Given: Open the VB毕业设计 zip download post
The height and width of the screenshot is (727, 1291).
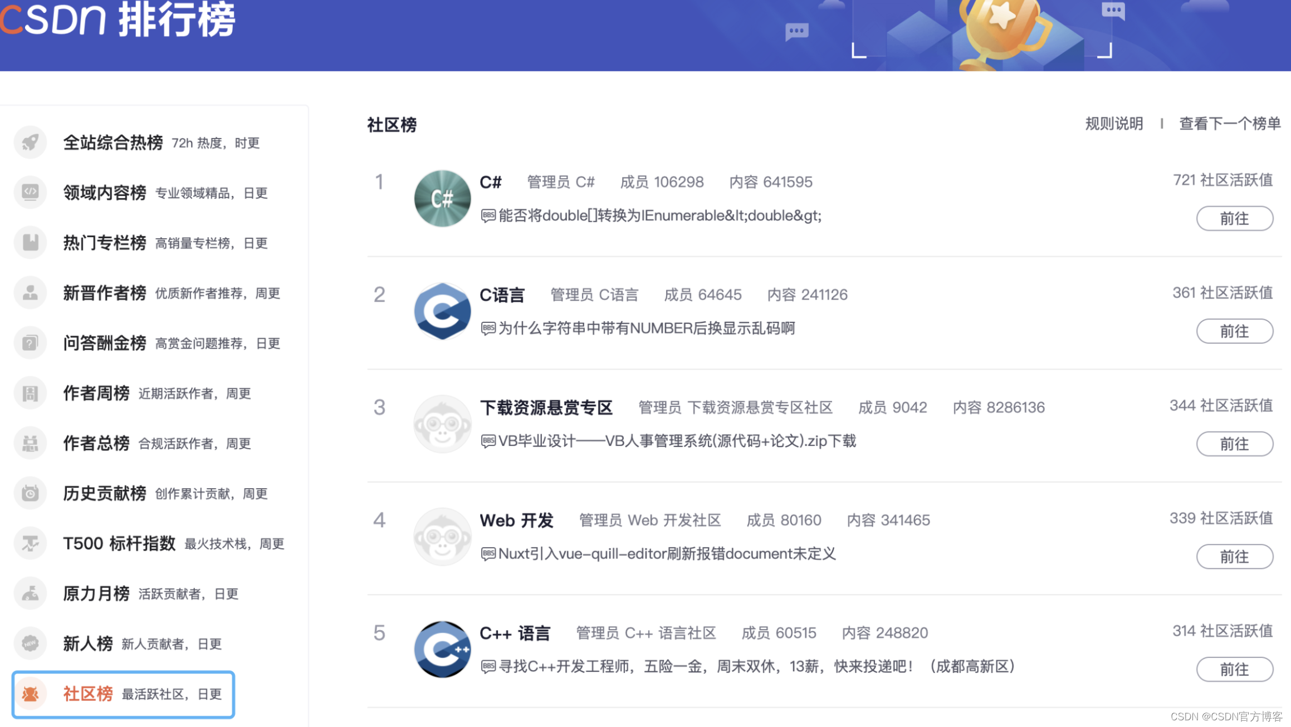Looking at the screenshot, I should (676, 441).
